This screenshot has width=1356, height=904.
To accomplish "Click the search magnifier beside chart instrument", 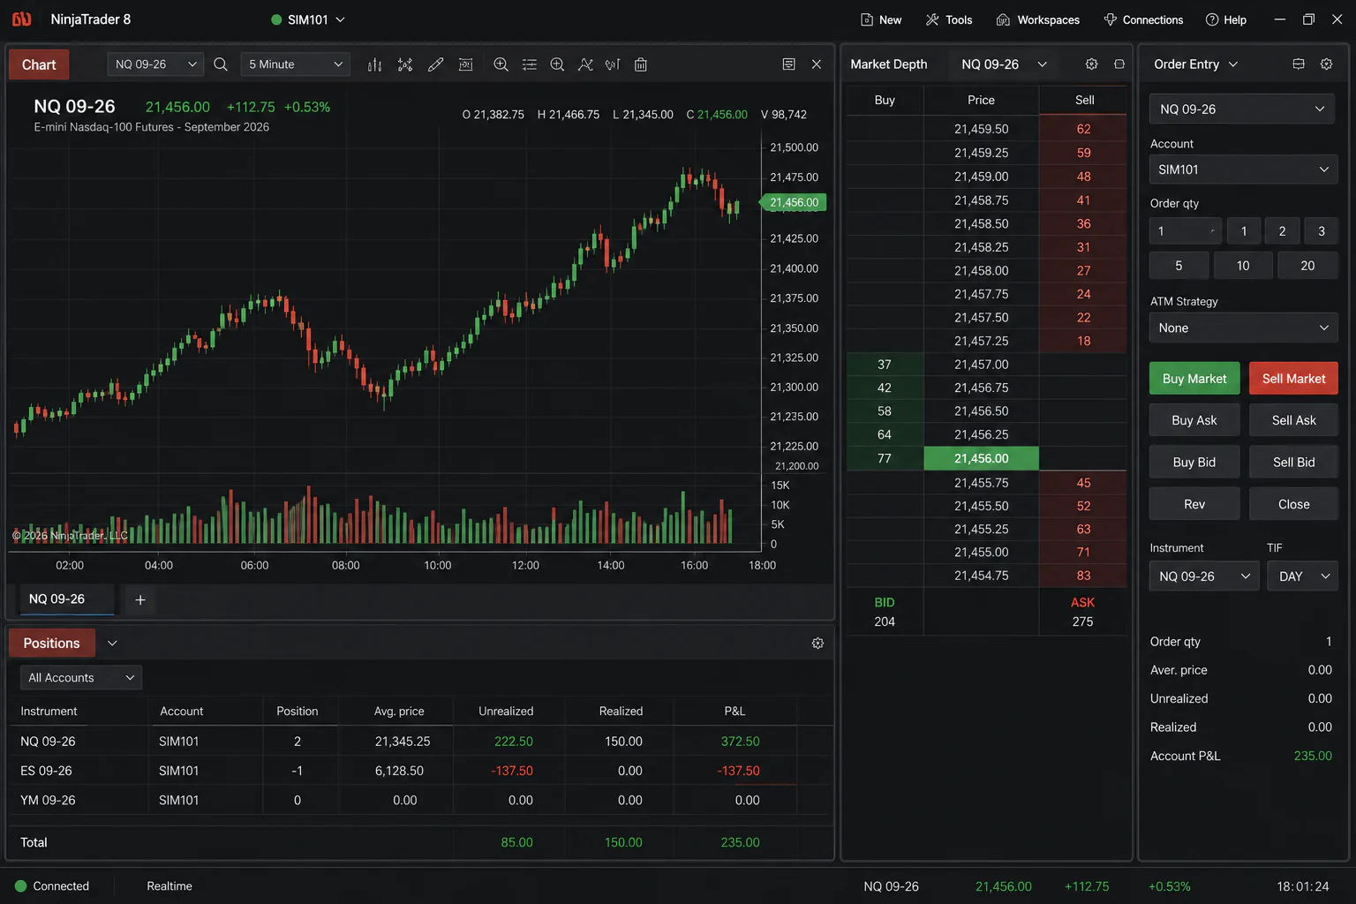I will [x=221, y=64].
